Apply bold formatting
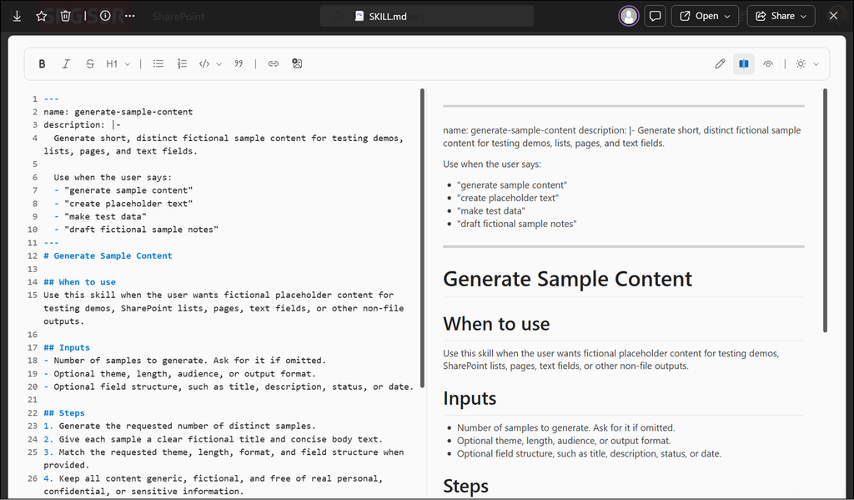The width and height of the screenshot is (854, 500). [x=42, y=63]
